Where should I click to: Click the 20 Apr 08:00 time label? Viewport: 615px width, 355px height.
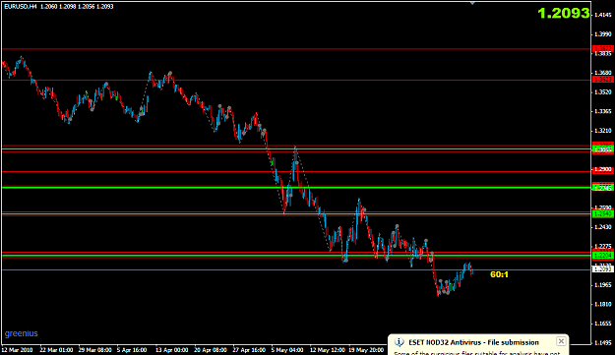tap(211, 350)
